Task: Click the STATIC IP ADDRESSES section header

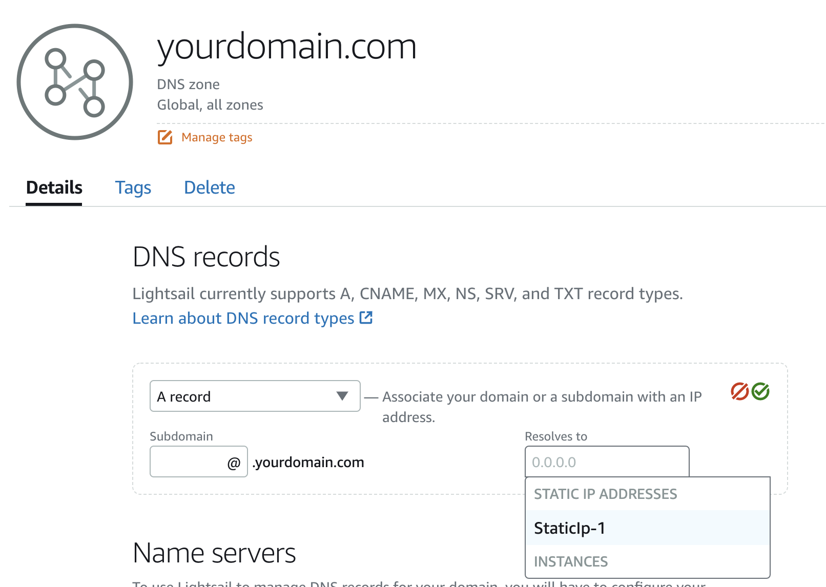Action: coord(605,494)
